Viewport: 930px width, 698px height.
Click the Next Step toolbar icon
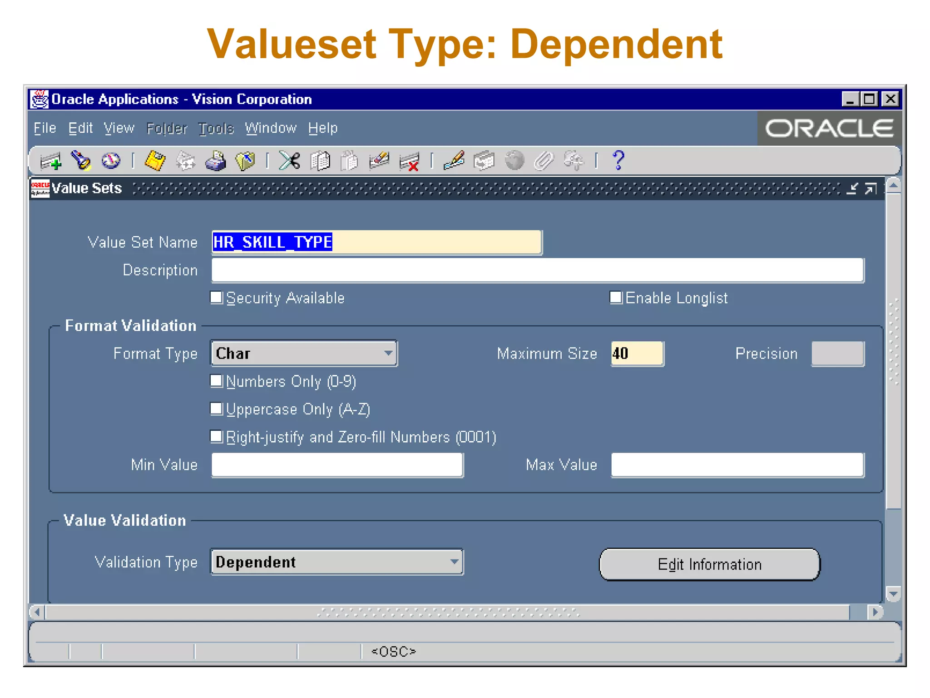pos(185,161)
